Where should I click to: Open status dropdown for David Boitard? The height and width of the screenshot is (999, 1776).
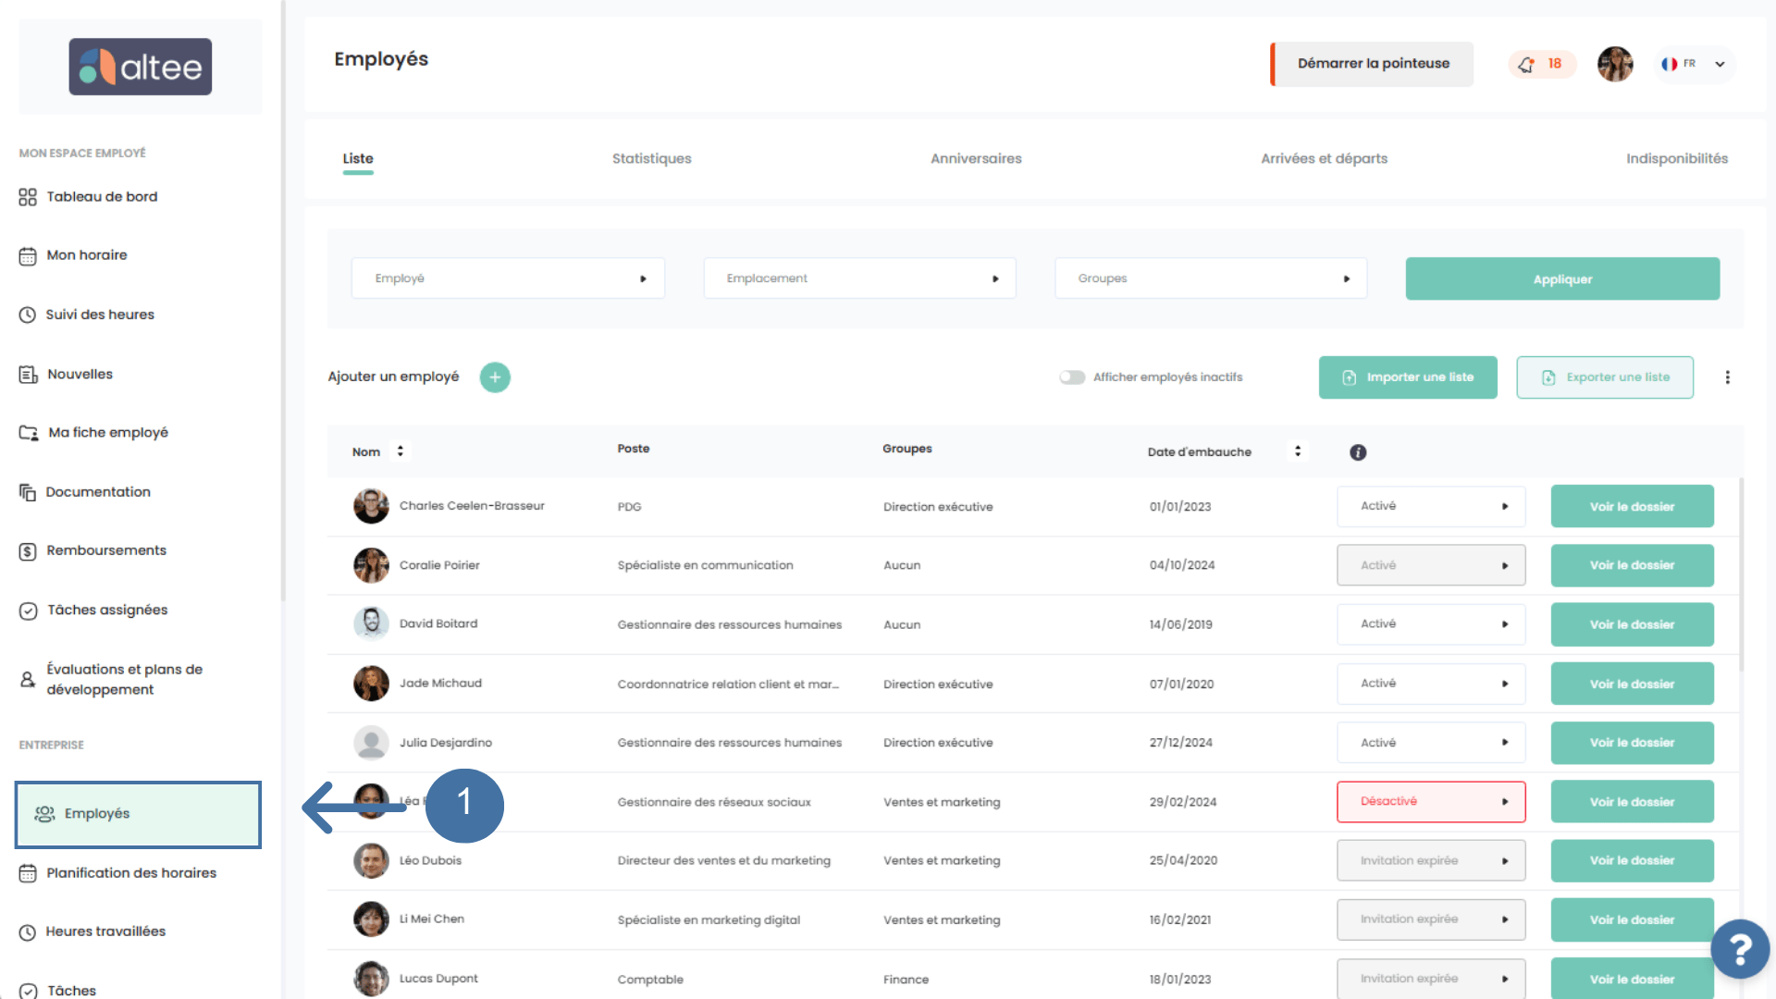click(x=1431, y=624)
